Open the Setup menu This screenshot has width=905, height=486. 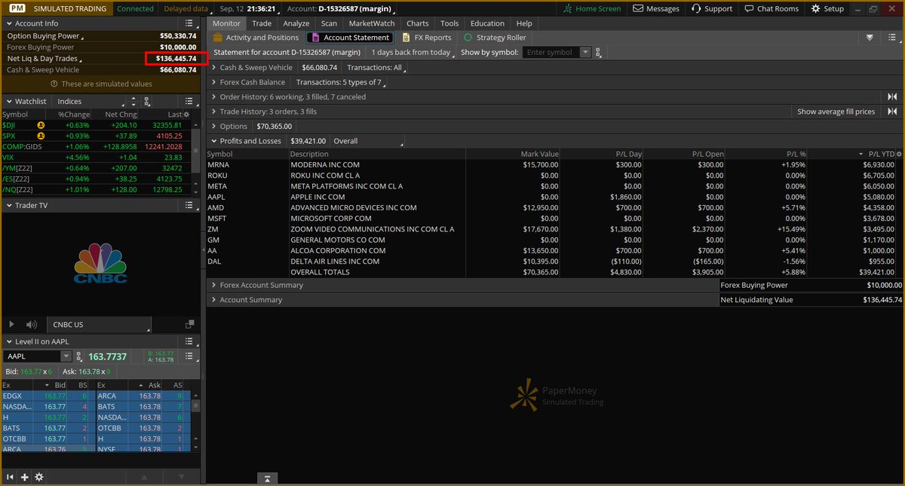[x=827, y=8]
